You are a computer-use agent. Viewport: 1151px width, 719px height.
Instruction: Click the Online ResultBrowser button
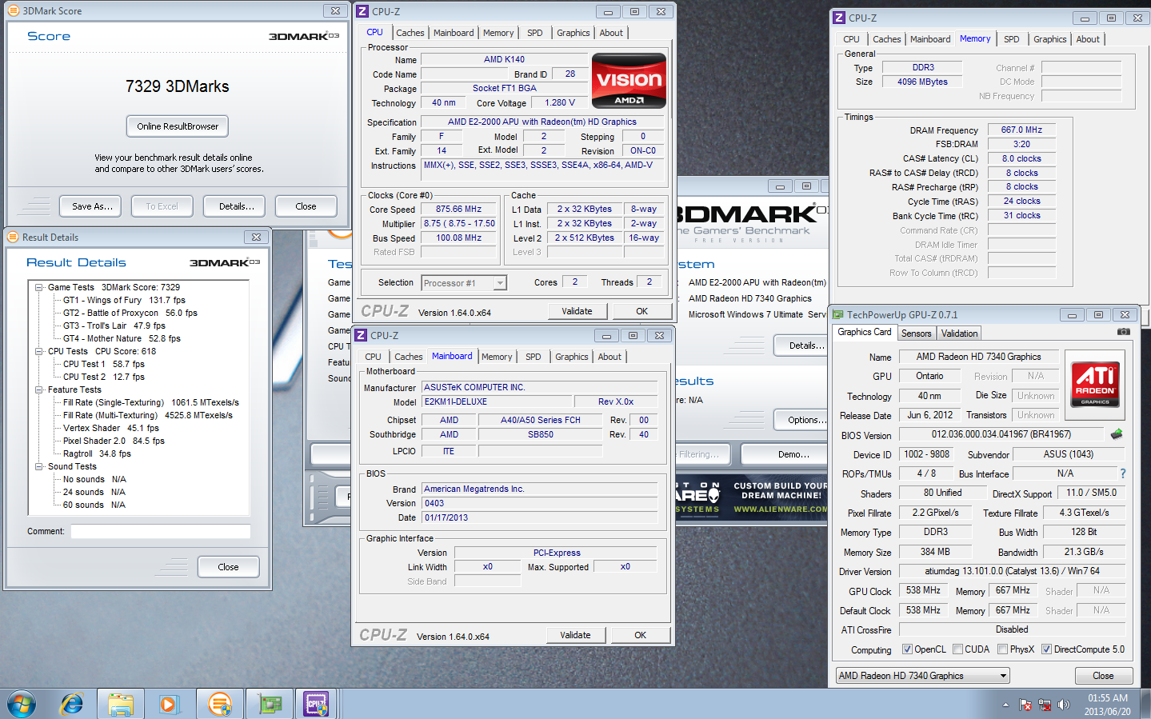(178, 126)
